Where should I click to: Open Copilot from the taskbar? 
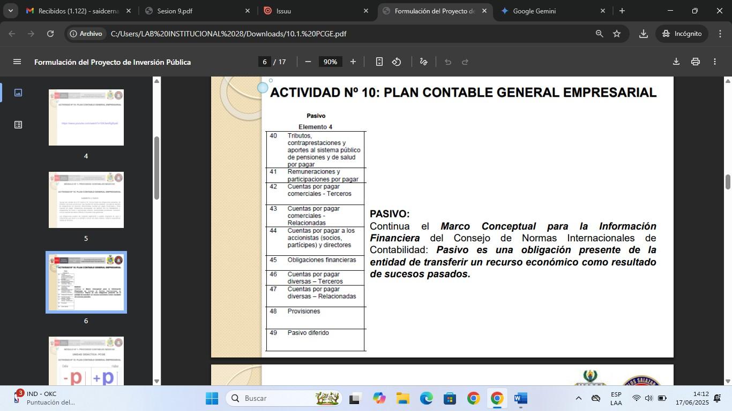379,398
